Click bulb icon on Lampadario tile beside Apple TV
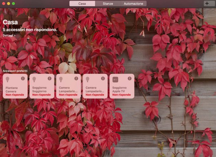This screenshot has width=216, height=157. (x=87, y=79)
